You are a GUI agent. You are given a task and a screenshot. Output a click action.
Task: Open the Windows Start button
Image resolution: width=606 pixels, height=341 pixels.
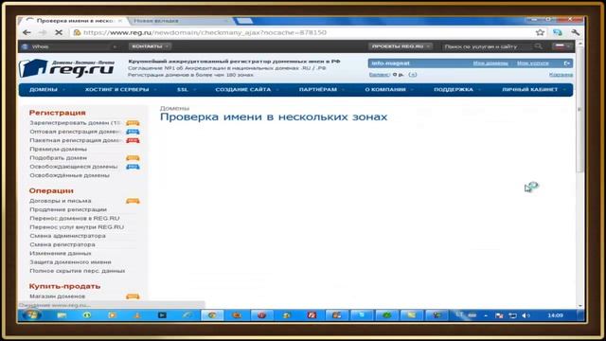coord(31,315)
